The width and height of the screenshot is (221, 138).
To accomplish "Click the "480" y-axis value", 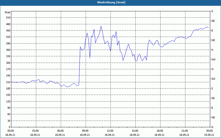I will (8, 24).
